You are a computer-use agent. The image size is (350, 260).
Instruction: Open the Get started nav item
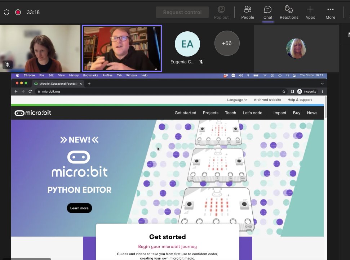tap(185, 113)
